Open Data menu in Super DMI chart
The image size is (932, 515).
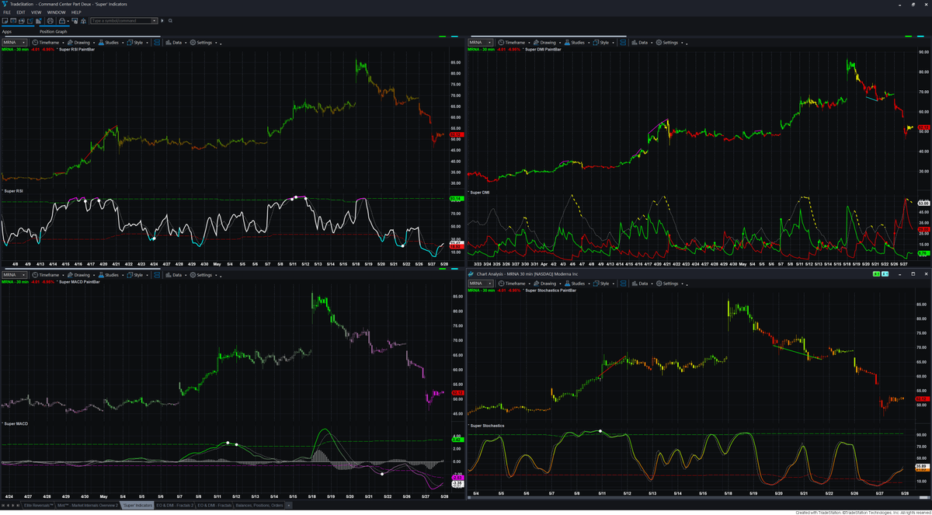tap(642, 43)
